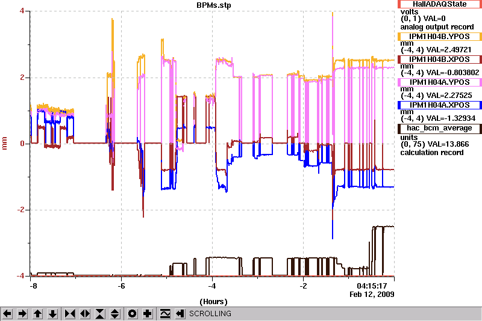The height and width of the screenshot is (321, 482).
Task: Select the hac_bcm_average legend entry
Action: 440,128
